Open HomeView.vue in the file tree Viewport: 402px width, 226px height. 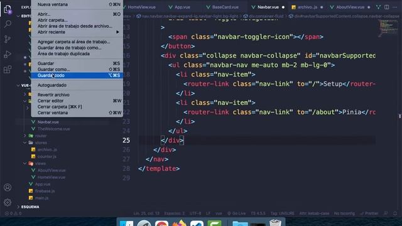pyautogui.click(x=52, y=177)
